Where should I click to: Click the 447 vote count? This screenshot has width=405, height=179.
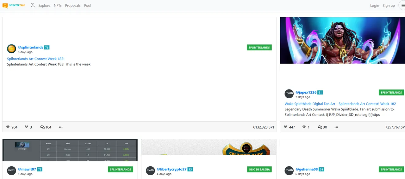tap(292, 127)
